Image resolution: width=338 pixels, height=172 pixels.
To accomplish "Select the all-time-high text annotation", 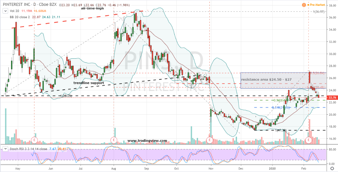I will [x=92, y=8].
